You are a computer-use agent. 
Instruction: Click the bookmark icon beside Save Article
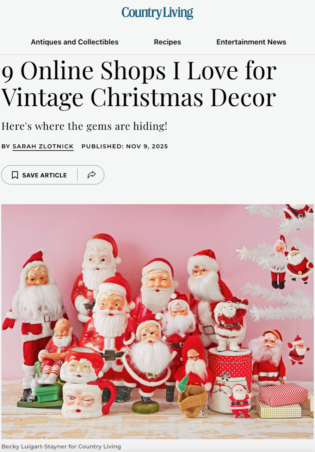click(15, 175)
